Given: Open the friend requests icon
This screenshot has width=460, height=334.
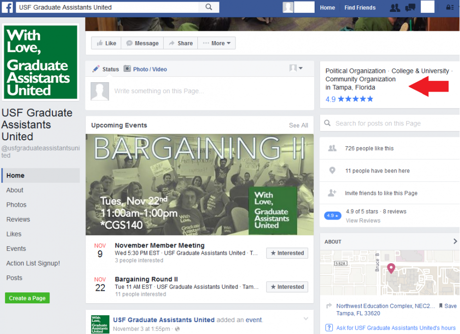Looking at the screenshot, I should [x=395, y=7].
